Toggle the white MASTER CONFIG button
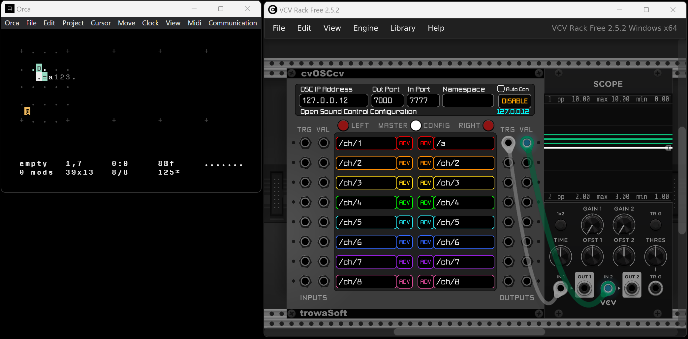The width and height of the screenshot is (688, 339). [x=416, y=126]
